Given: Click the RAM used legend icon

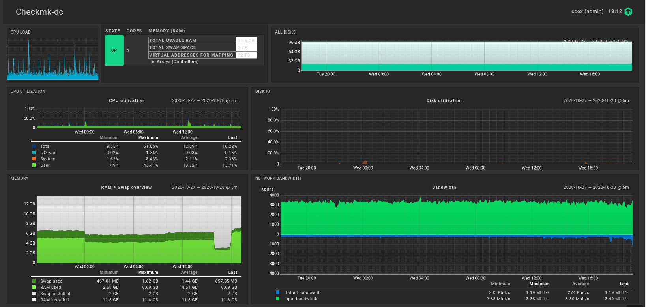Looking at the screenshot, I should pyautogui.click(x=34, y=287).
